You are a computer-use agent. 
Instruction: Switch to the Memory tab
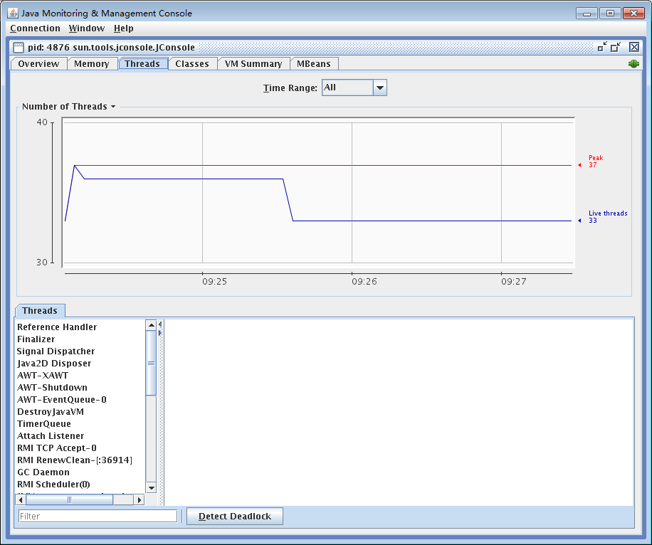coord(92,63)
